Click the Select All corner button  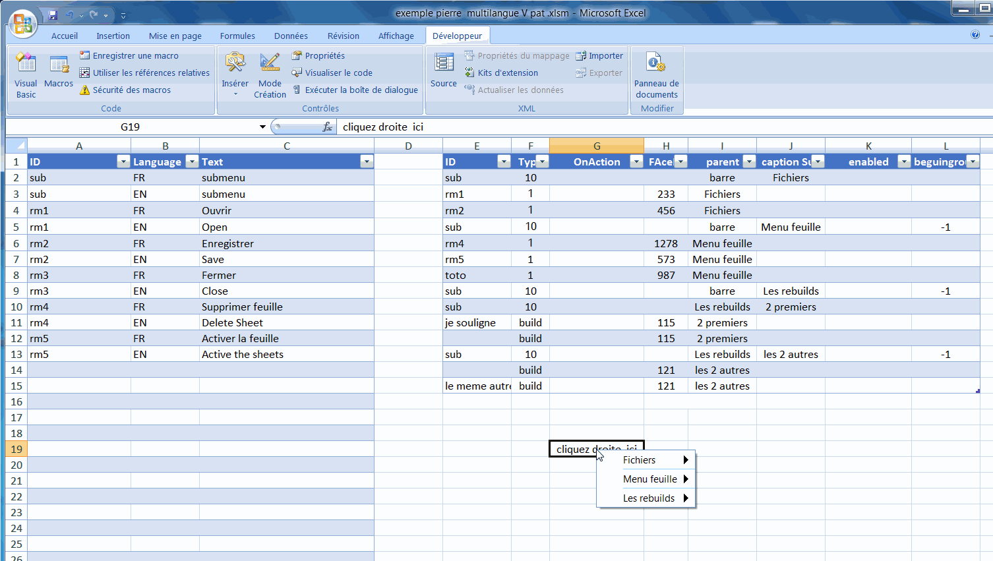16,146
